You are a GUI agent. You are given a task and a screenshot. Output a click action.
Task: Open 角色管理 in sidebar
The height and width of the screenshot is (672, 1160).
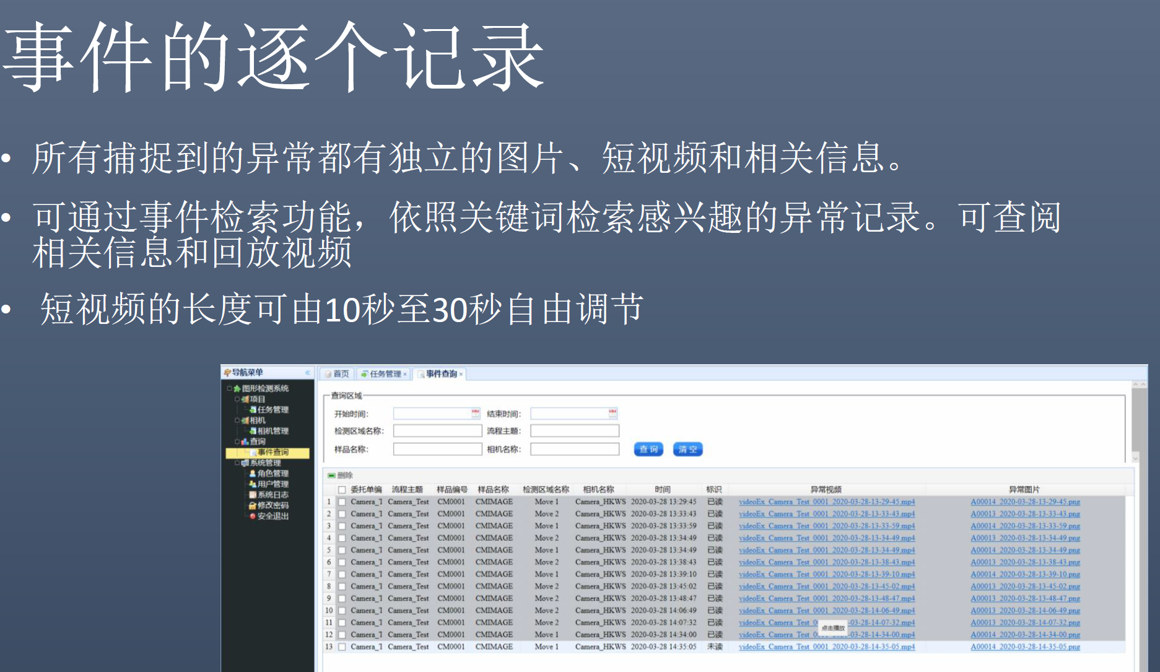coord(273,473)
